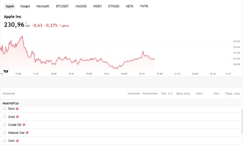Click the Gold symbol logo icon
The height and width of the screenshot is (145, 243).
[x=5, y=117]
